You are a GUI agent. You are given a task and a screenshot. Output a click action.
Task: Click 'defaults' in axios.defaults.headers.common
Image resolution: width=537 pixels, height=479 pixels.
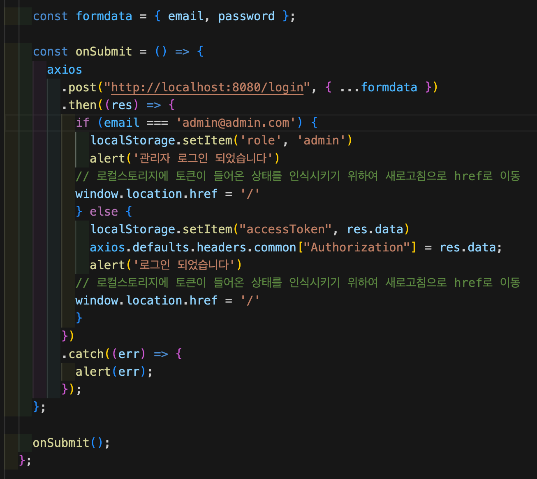click(x=161, y=247)
